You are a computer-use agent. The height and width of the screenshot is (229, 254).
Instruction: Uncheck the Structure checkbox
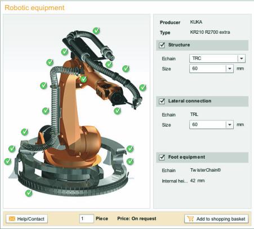(162, 45)
